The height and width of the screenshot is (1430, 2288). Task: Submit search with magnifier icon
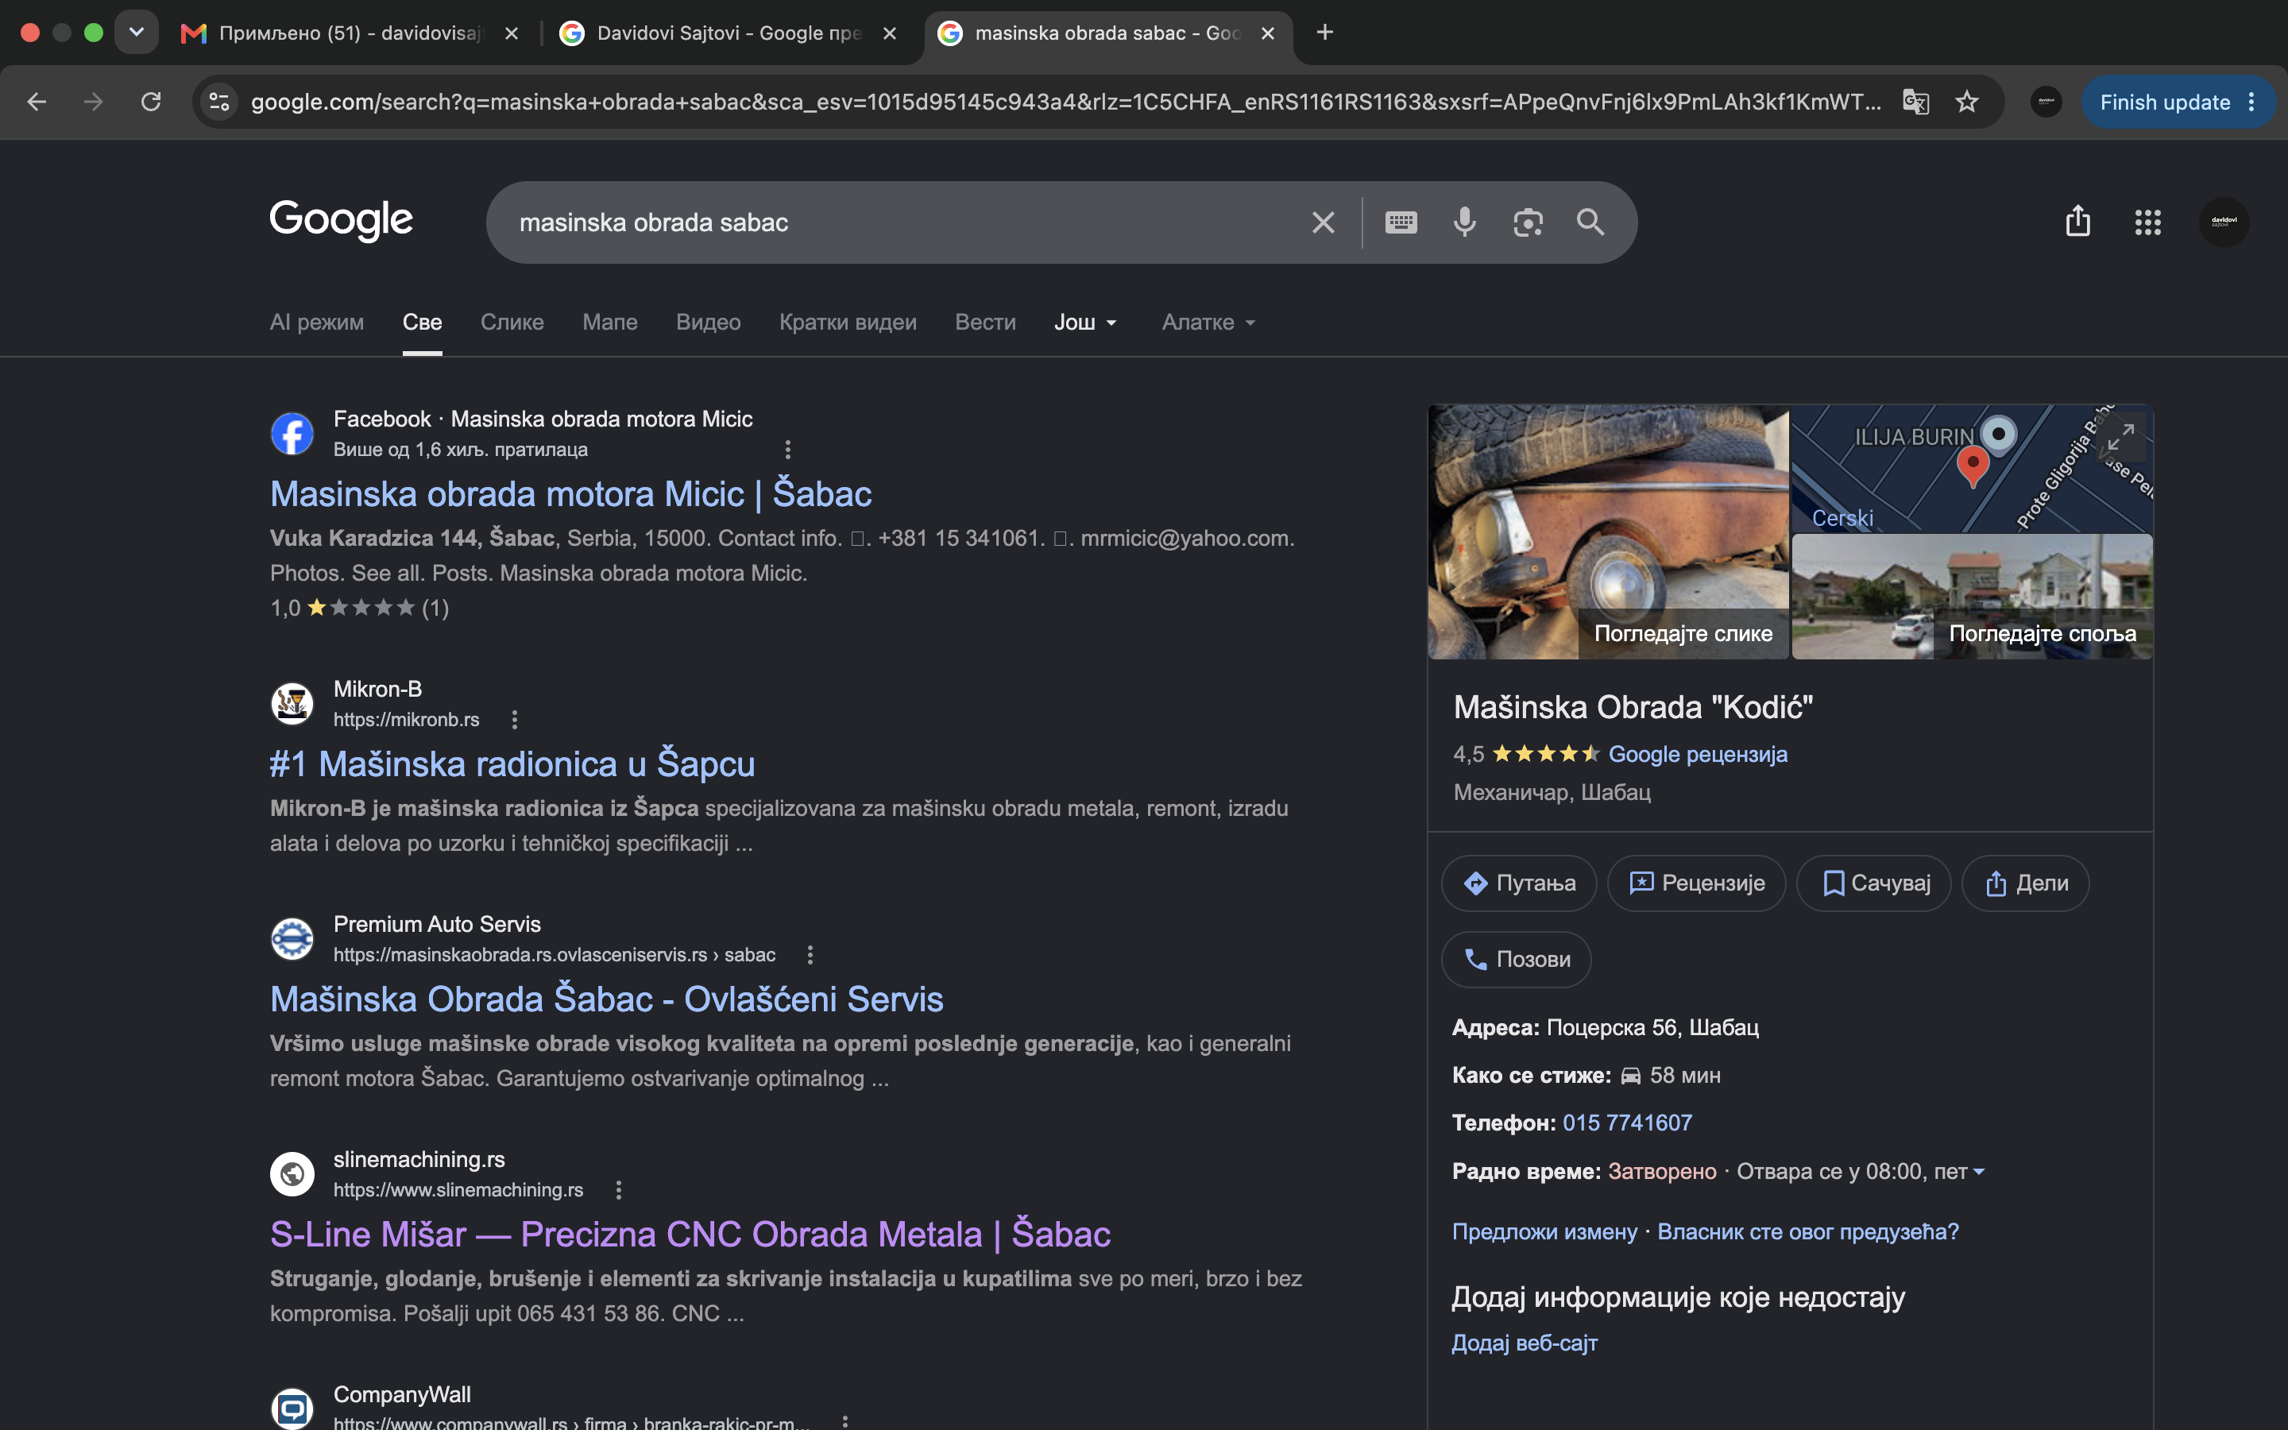[x=1590, y=222]
